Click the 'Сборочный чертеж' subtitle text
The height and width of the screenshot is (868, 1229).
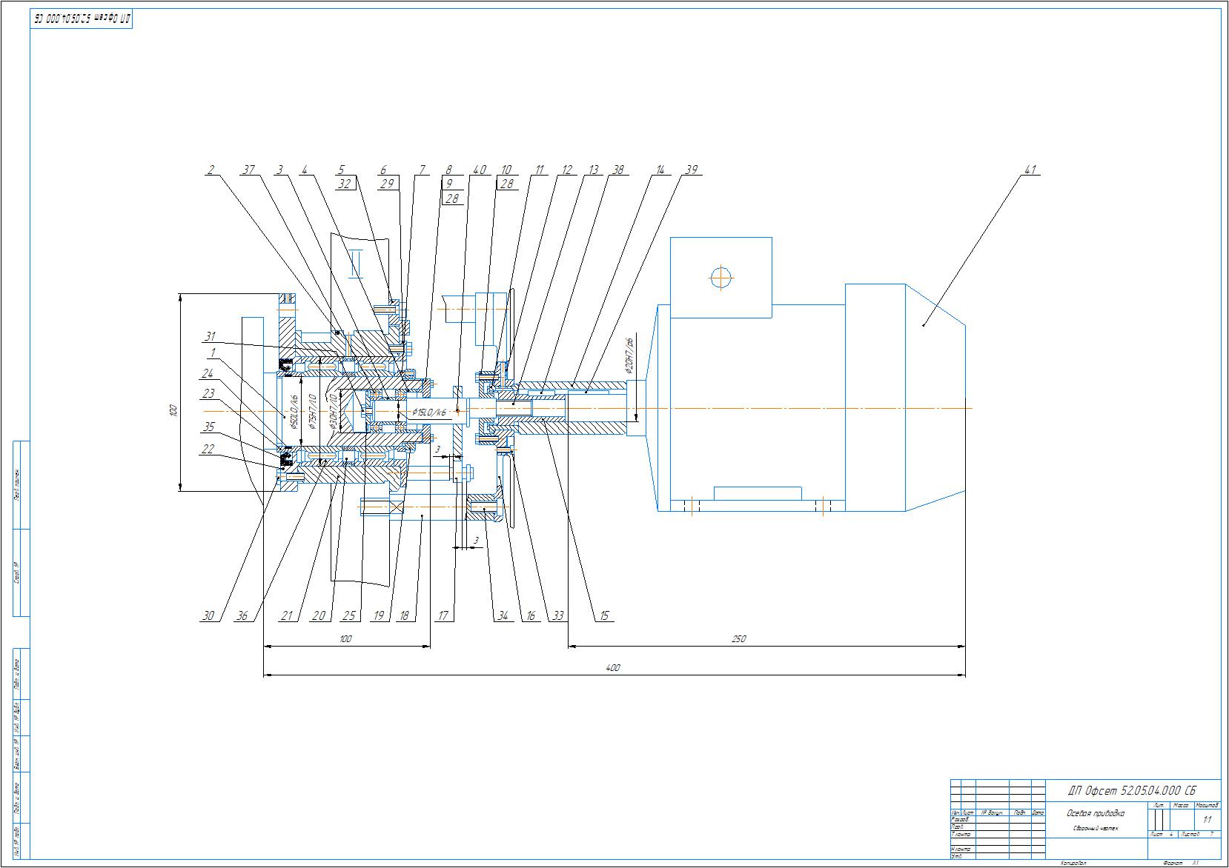tap(1094, 829)
